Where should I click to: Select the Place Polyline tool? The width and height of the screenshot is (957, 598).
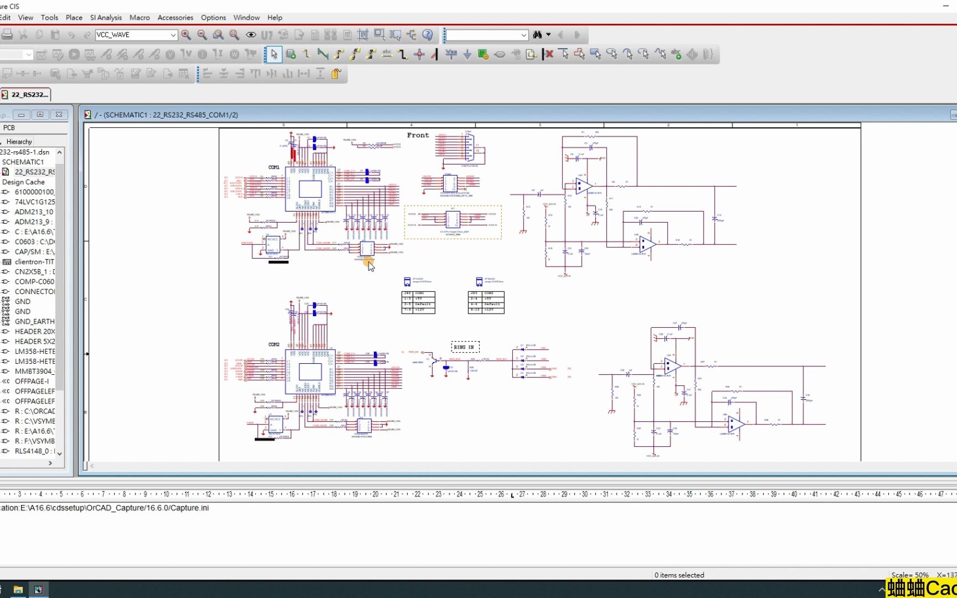[580, 54]
